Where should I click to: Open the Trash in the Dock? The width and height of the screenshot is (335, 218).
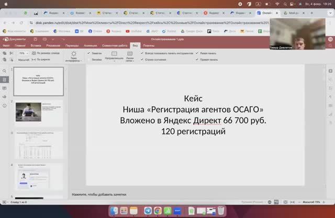(221, 211)
